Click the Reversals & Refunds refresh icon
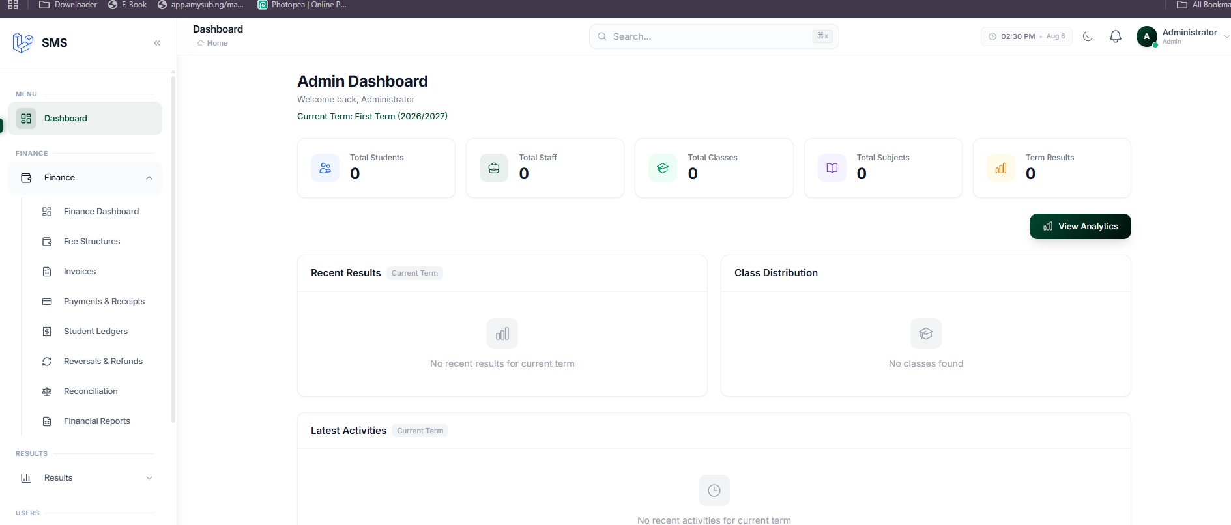 (47, 362)
